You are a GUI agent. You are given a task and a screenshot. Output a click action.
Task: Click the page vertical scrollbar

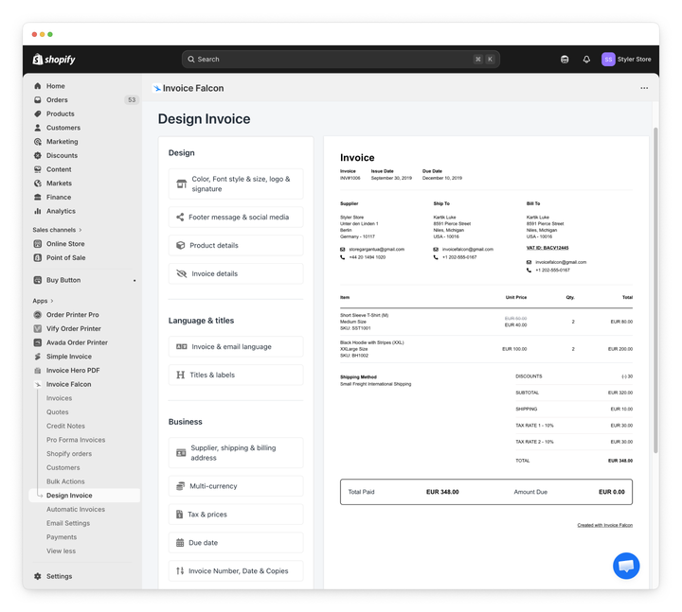655,290
